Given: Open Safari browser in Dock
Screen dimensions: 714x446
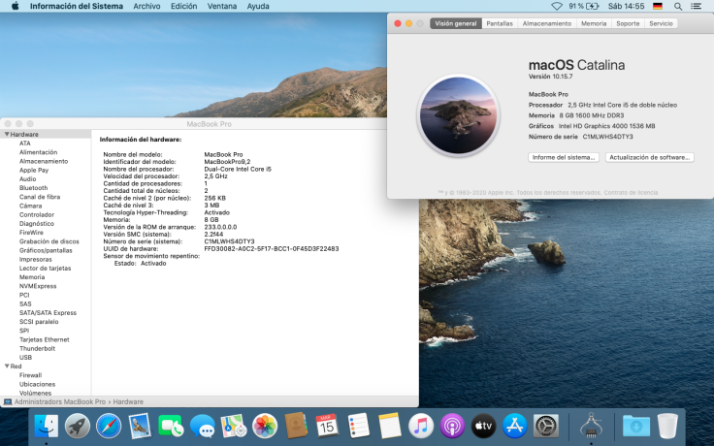Looking at the screenshot, I should click(109, 426).
